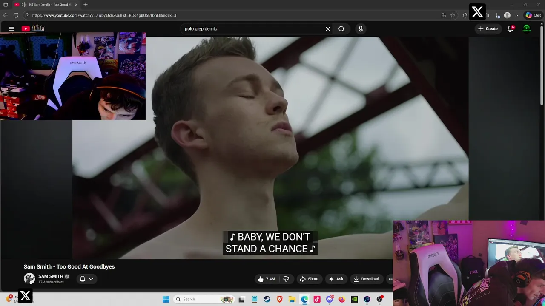Open Discord from the taskbar
Image resolution: width=545 pixels, height=306 pixels.
(x=330, y=299)
